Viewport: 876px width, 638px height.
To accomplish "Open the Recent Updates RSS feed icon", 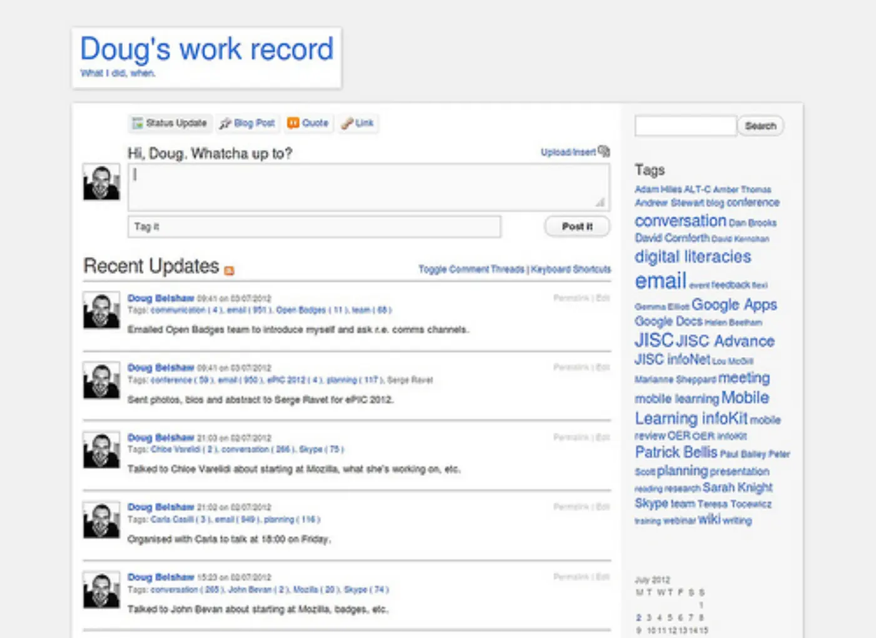I will pyautogui.click(x=229, y=270).
